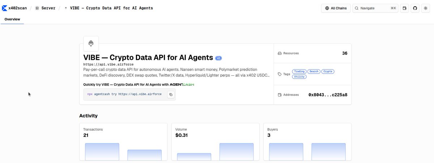Click the x402scan logo icon

coord(4,8)
